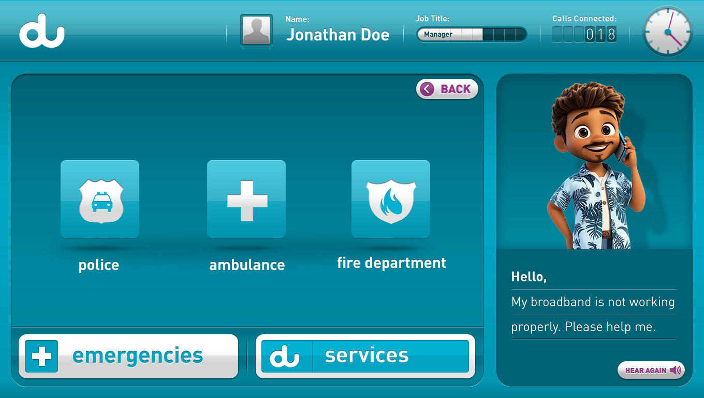Image resolution: width=704 pixels, height=398 pixels.
Task: Switch to the emergencies tab
Action: point(128,356)
